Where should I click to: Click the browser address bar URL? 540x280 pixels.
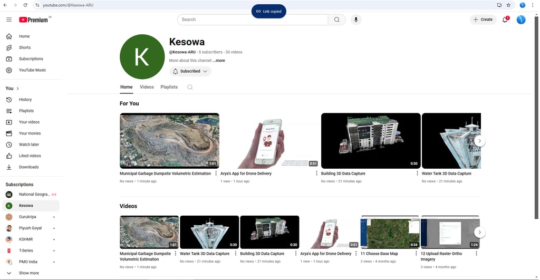point(68,5)
